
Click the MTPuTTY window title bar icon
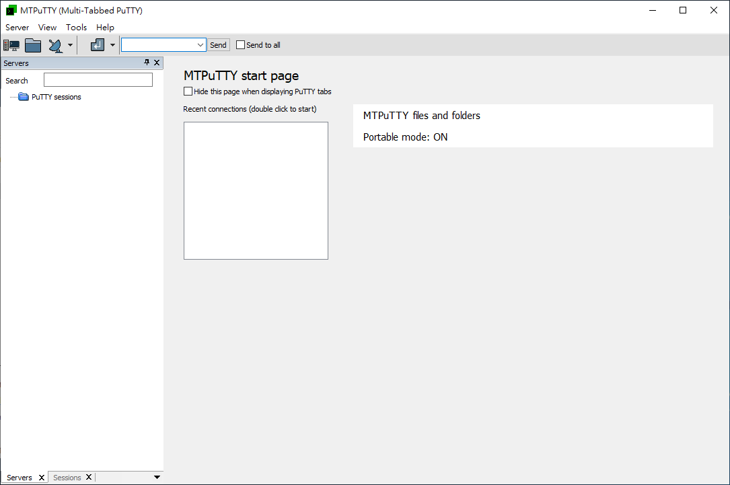tap(9, 10)
